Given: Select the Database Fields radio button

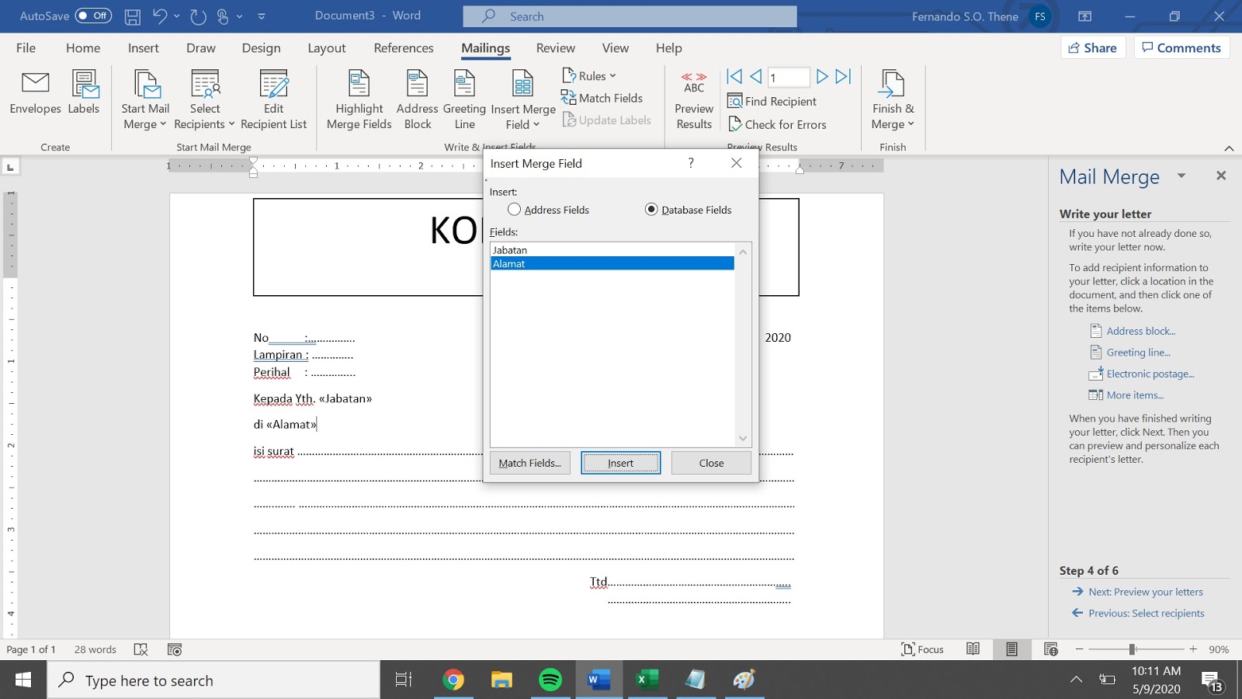Looking at the screenshot, I should (x=650, y=209).
